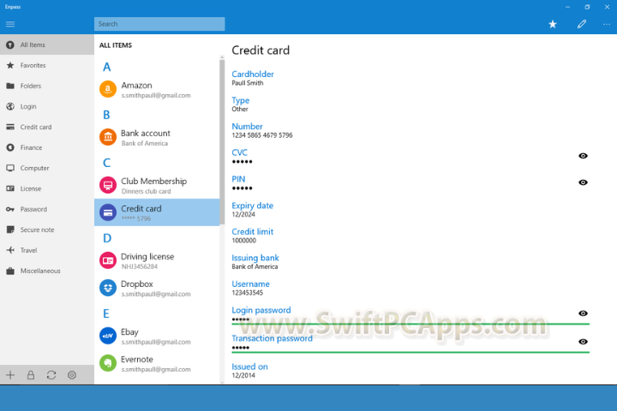Select the Driving license icon
The height and width of the screenshot is (411, 617).
[108, 261]
